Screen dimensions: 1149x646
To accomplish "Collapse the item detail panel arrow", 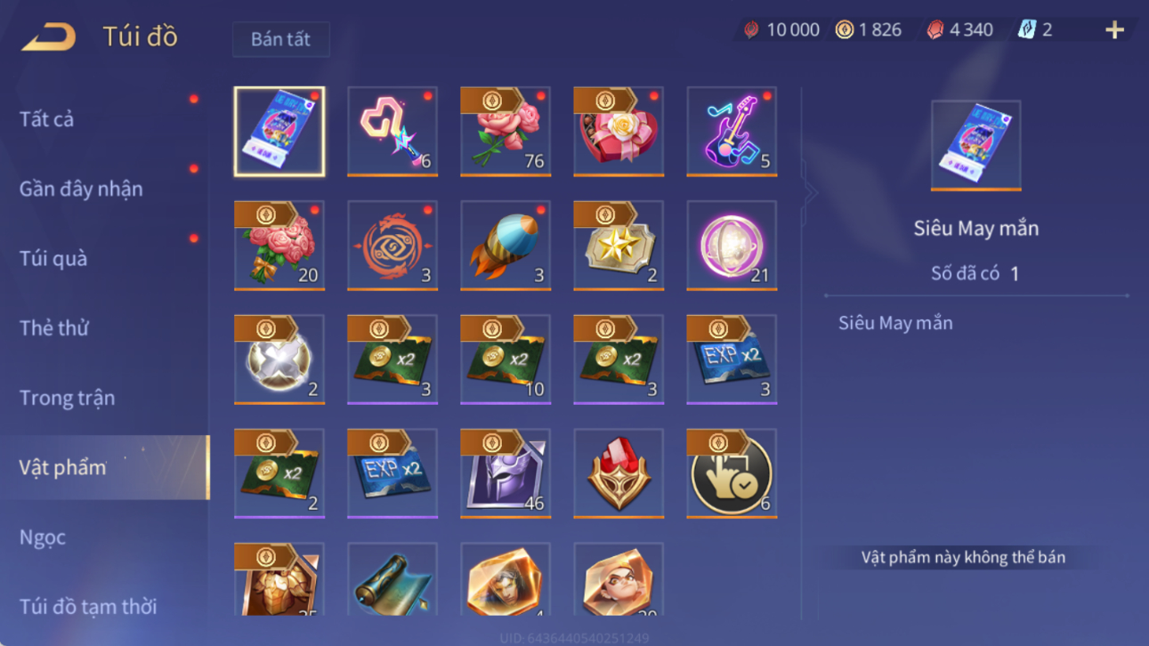I will point(809,191).
